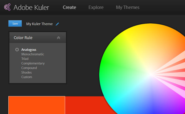Choose the Triad color rule
Viewport: 185px width, 114px height.
coord(25,59)
